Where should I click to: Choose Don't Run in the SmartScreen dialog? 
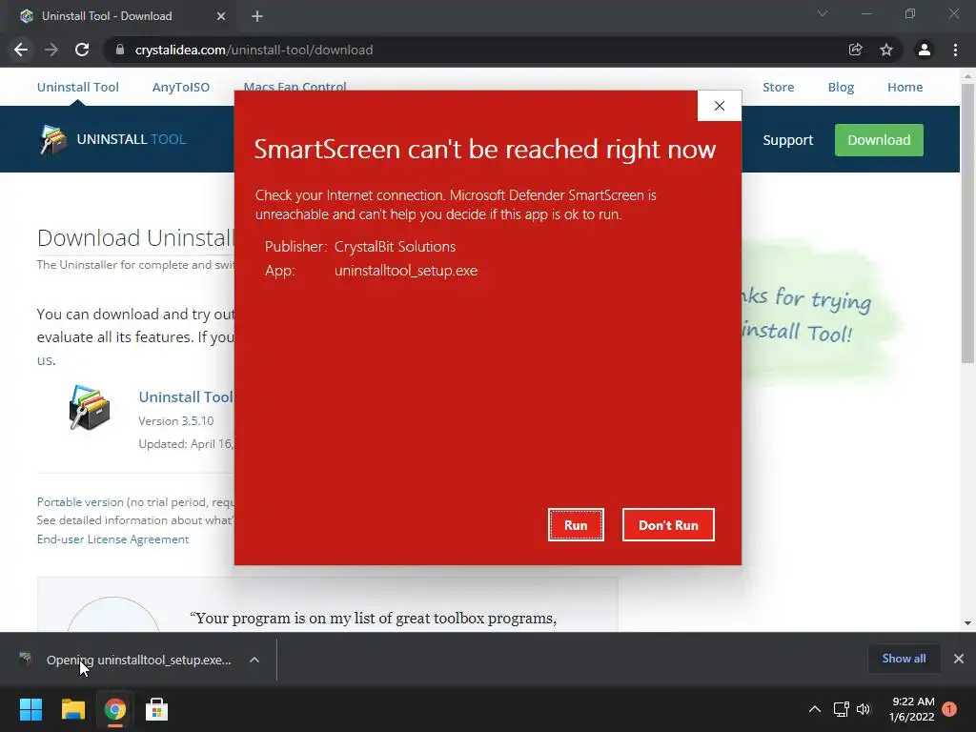(668, 525)
